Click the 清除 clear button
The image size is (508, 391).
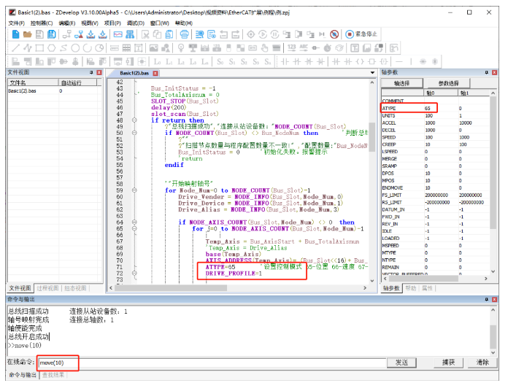coord(482,363)
